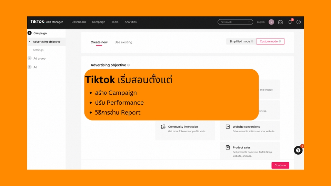Open the help question mark in header

[299, 22]
